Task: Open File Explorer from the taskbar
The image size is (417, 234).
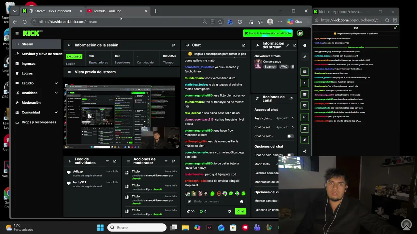Action: click(x=185, y=227)
